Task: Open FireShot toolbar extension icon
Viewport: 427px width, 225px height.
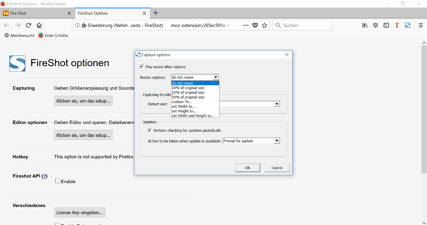Action: click(x=408, y=25)
